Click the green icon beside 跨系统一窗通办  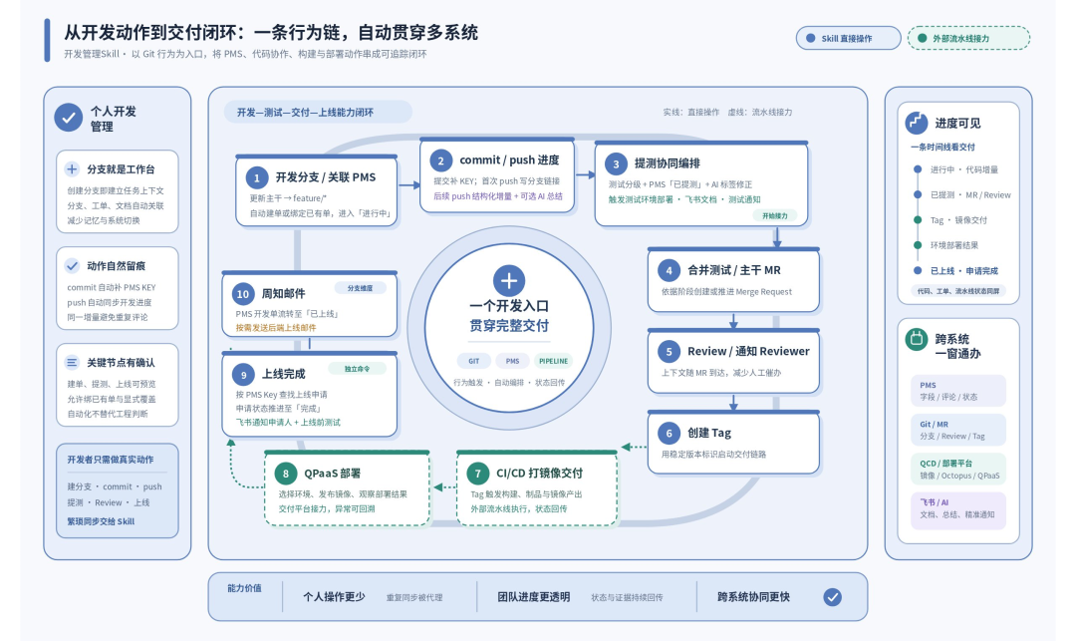coord(917,338)
